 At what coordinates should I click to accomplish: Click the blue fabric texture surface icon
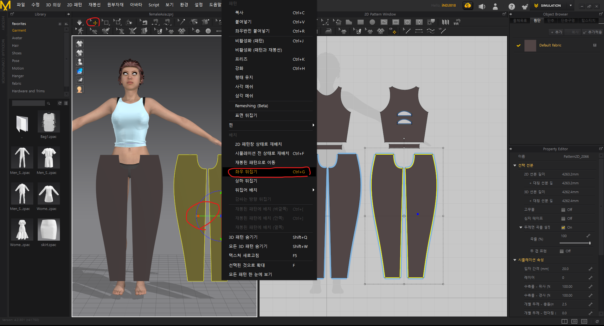(80, 71)
